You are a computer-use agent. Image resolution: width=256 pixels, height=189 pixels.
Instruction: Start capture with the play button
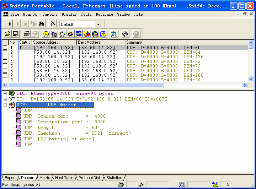(10, 24)
